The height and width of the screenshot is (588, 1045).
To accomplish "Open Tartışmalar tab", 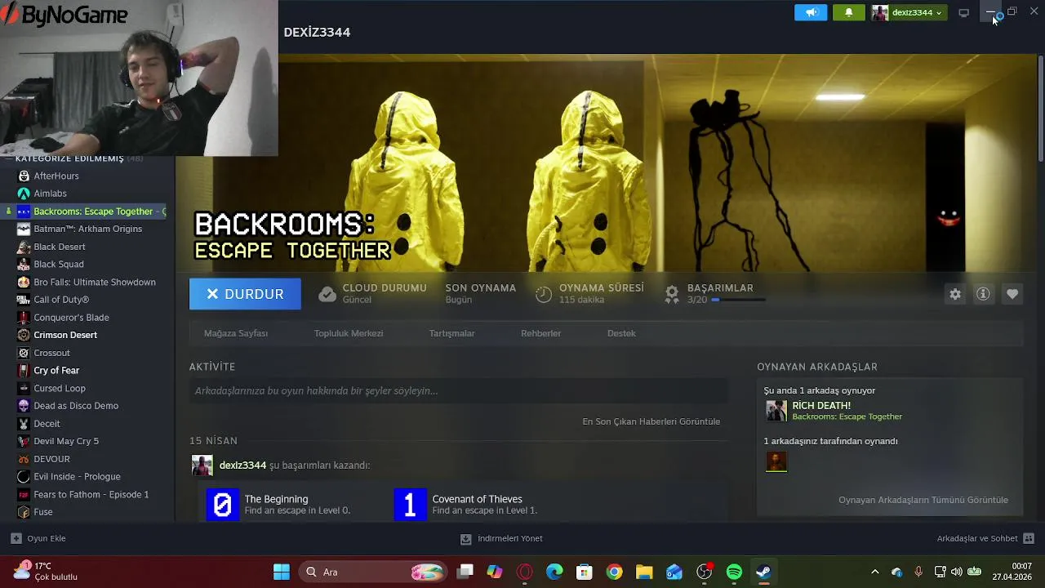I will (451, 333).
